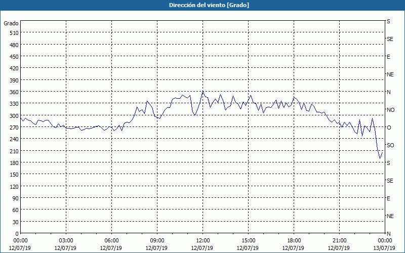The width and height of the screenshot is (405, 253).
Task: Click the 60 degree axis label
Action: click(x=16, y=210)
